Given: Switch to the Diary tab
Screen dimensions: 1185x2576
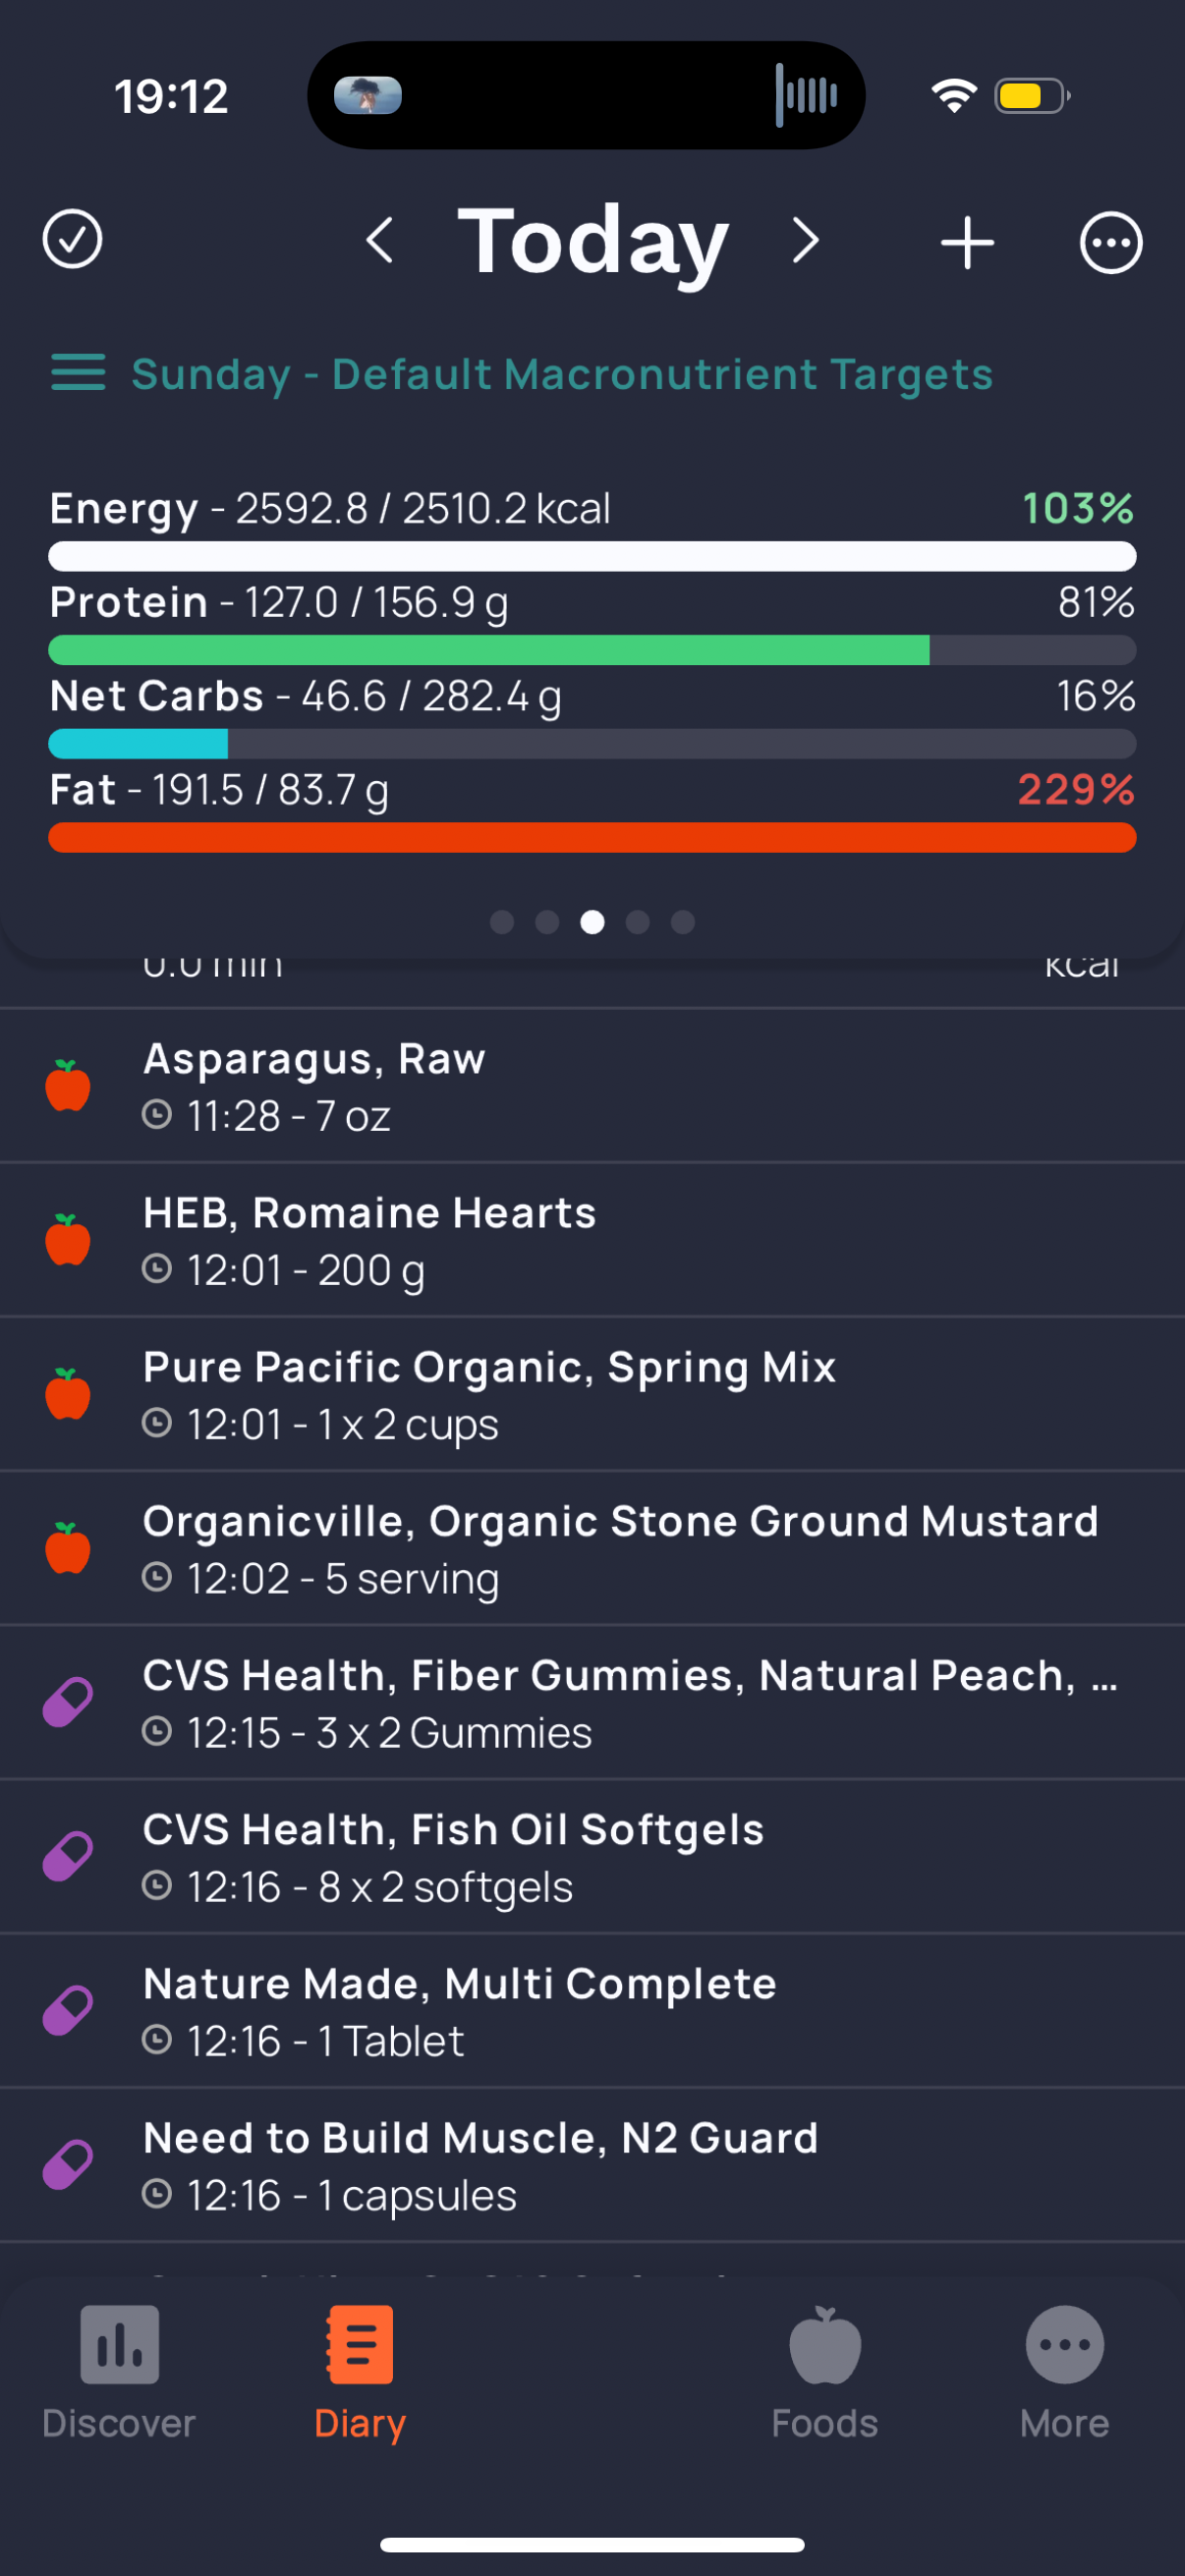Looking at the screenshot, I should [359, 2370].
